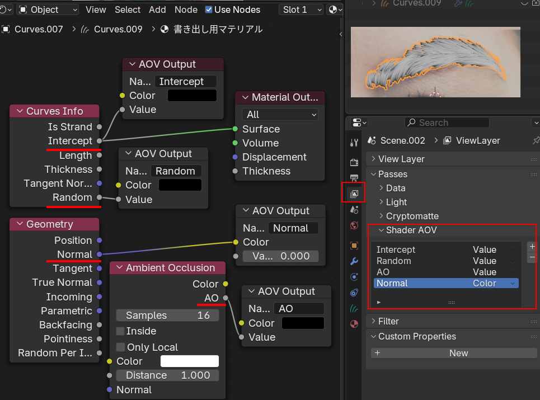The height and width of the screenshot is (400, 540).
Task: Expand the Cryptomatte passes section
Action: point(382,216)
